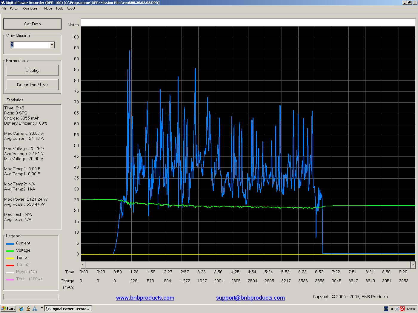Open the File menu

(x=4, y=8)
